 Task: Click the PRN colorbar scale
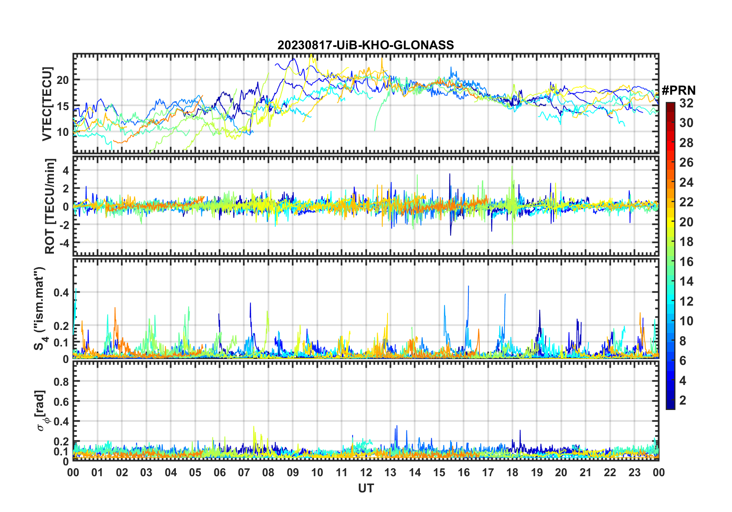(670, 256)
